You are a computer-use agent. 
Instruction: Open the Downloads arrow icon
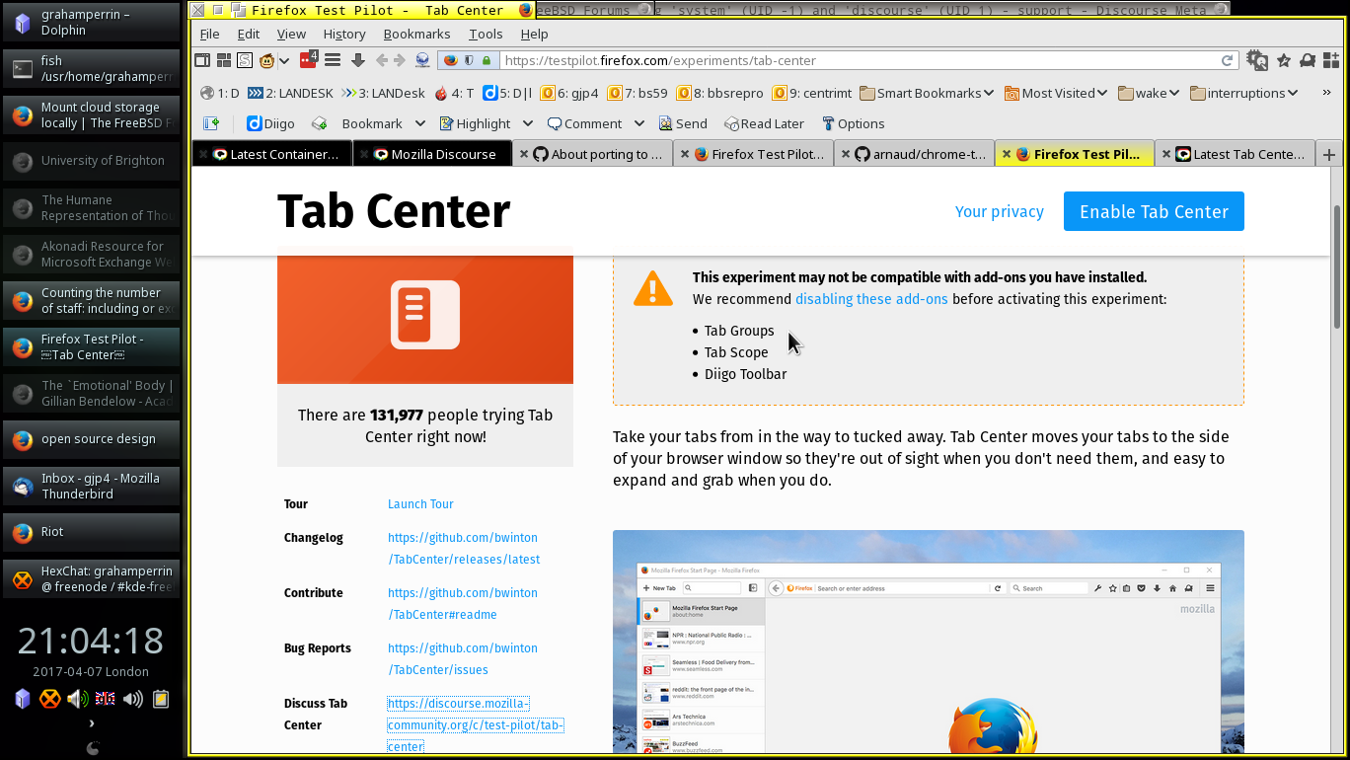coord(358,60)
